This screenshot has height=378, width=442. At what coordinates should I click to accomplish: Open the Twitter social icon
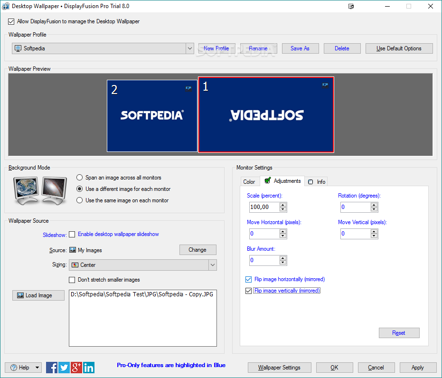pyautogui.click(x=64, y=368)
